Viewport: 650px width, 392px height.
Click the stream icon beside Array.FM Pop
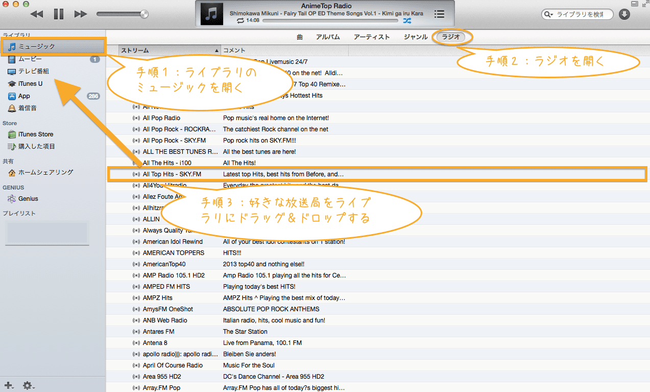(x=136, y=388)
